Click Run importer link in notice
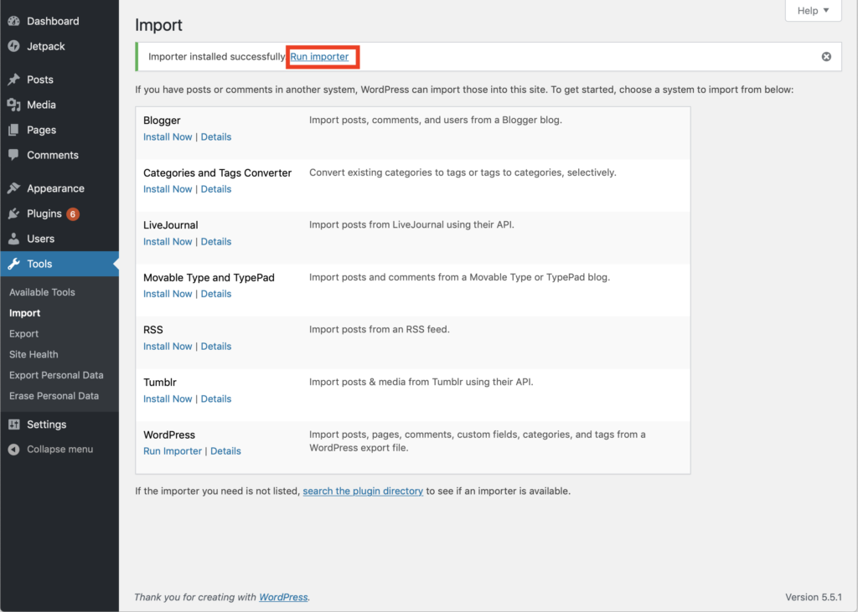Image resolution: width=858 pixels, height=612 pixels. (x=319, y=57)
